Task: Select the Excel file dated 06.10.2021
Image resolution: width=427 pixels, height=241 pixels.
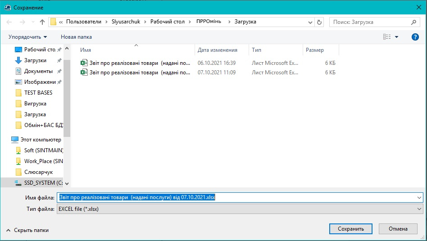Action: (x=140, y=63)
